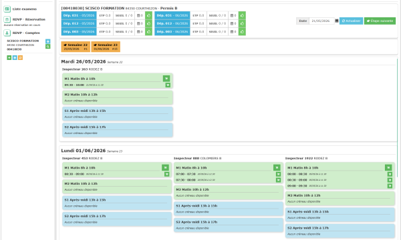Click the vertical scrollbar on the right

click(x=397, y=117)
